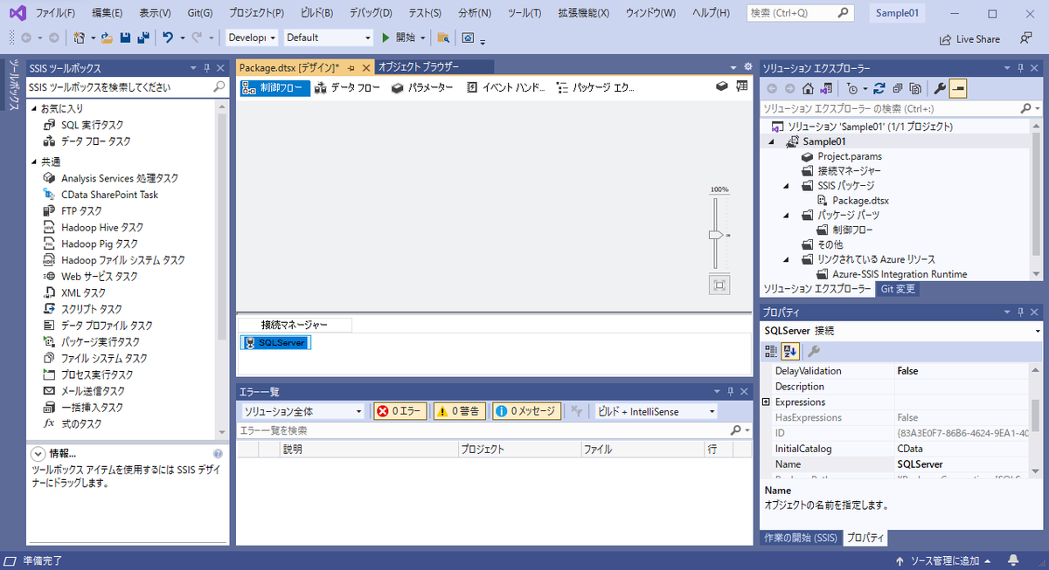1049x570 pixels.
Task: Click the Pending Changes Filter clock icon
Action: click(x=852, y=88)
